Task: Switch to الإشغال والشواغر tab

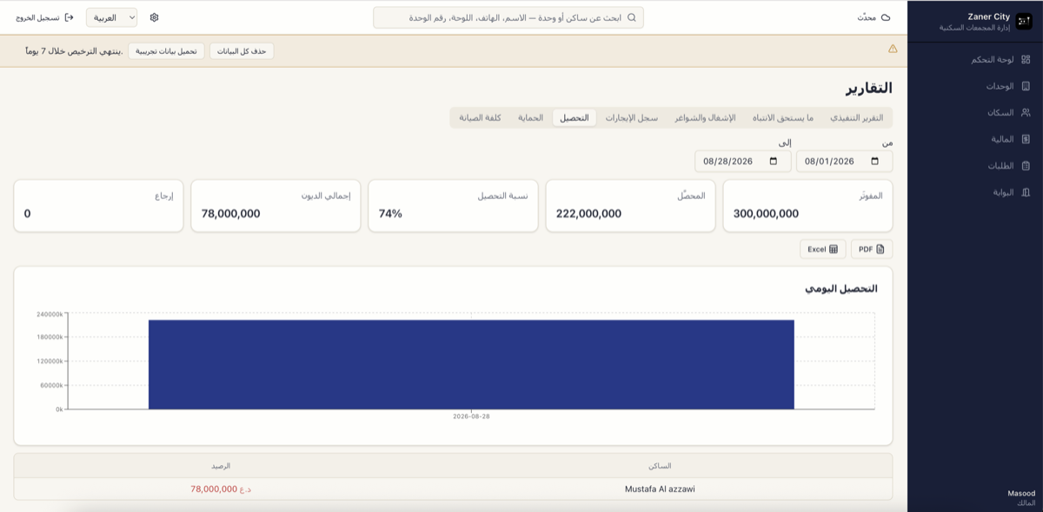Action: pyautogui.click(x=705, y=118)
